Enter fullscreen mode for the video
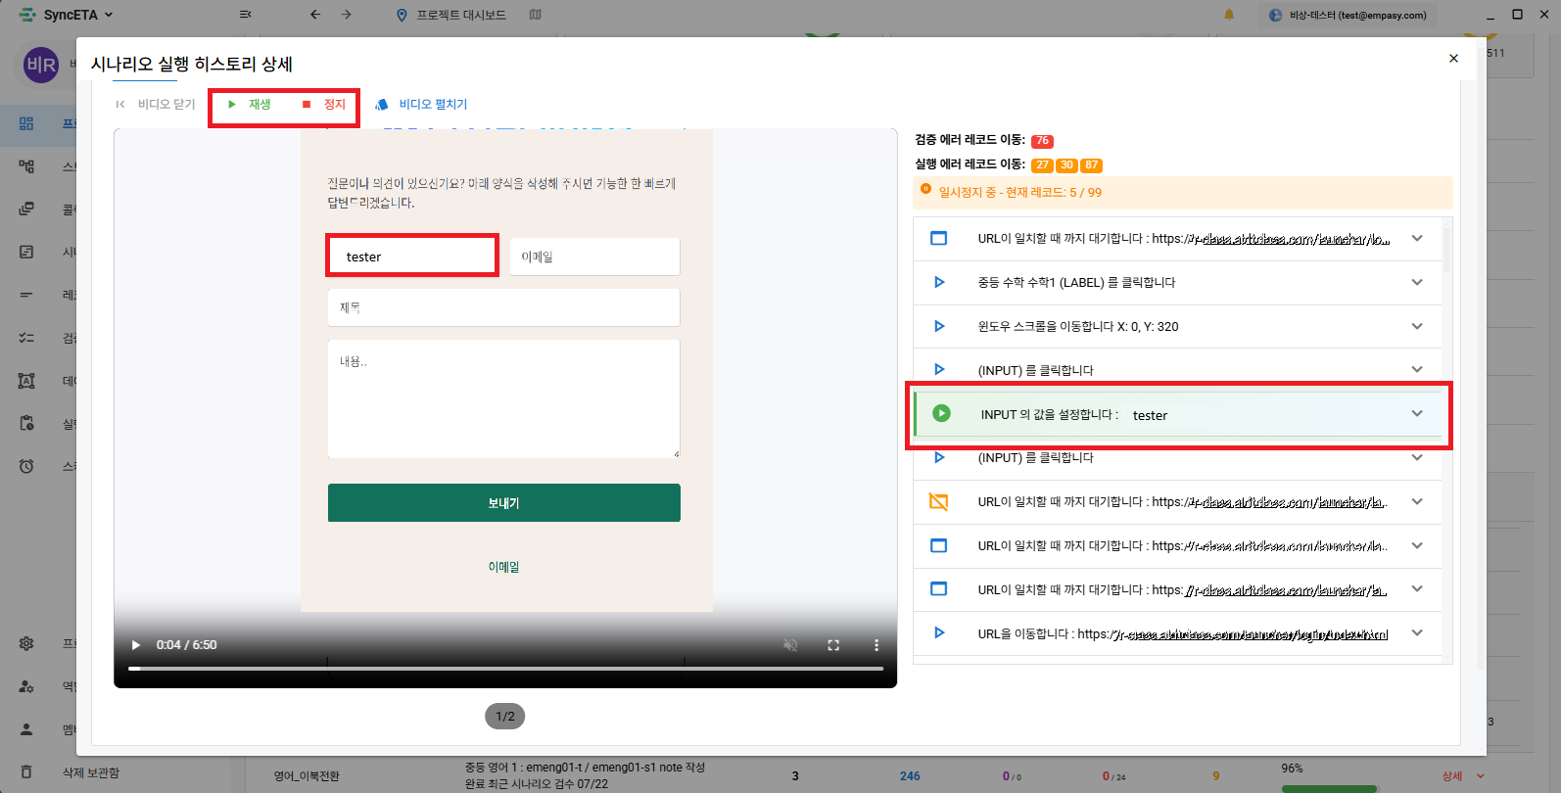This screenshot has width=1561, height=793. [833, 645]
